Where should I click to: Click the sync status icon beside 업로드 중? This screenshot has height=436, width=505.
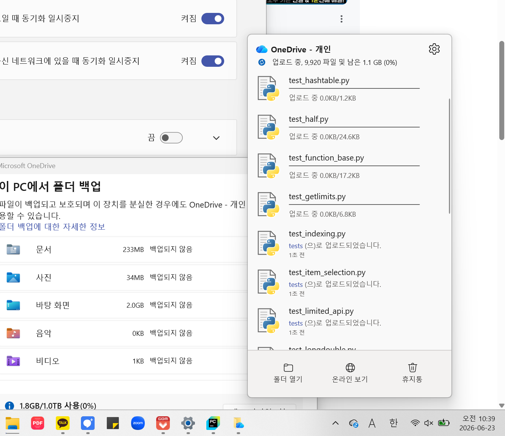pos(262,62)
